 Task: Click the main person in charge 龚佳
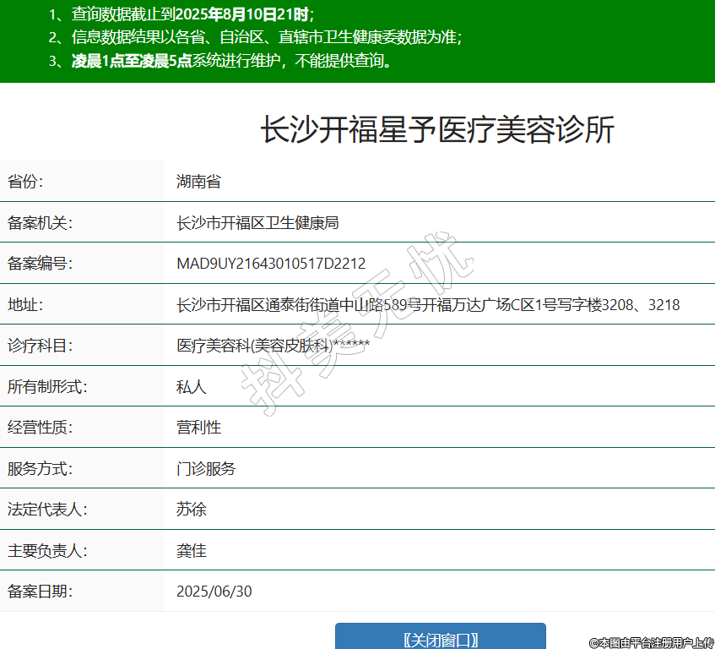[x=191, y=550]
